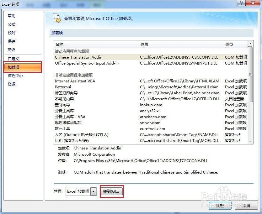
Task: Close the Excel 选项 dialog
Action: 253,3
